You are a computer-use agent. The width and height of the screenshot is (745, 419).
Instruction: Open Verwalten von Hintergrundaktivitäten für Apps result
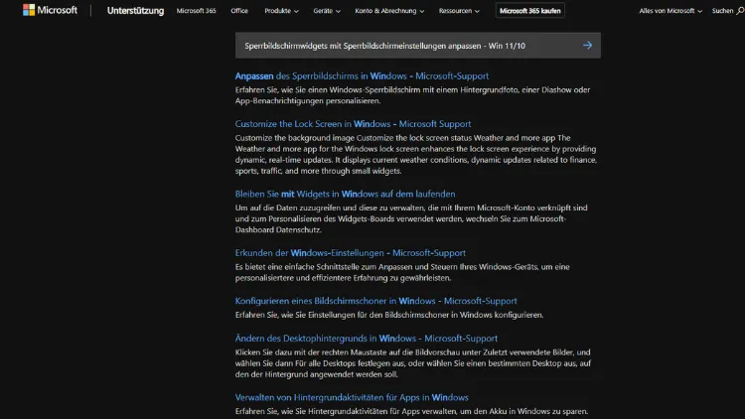(x=352, y=397)
